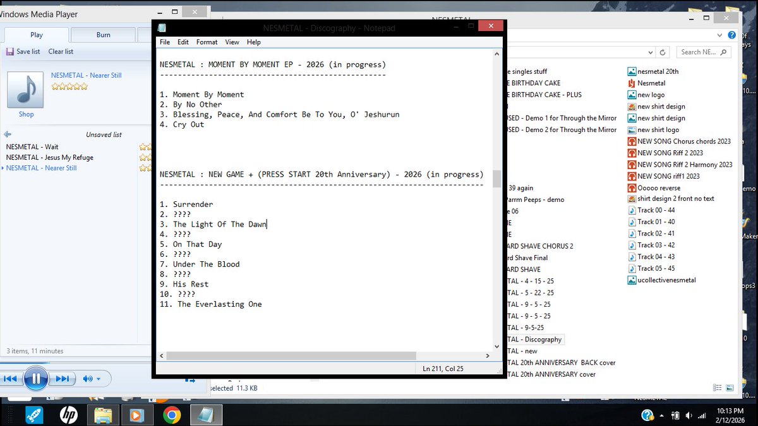Viewport: 758px width, 426px height.
Task: Skip to next track in Media Player
Action: 62,379
